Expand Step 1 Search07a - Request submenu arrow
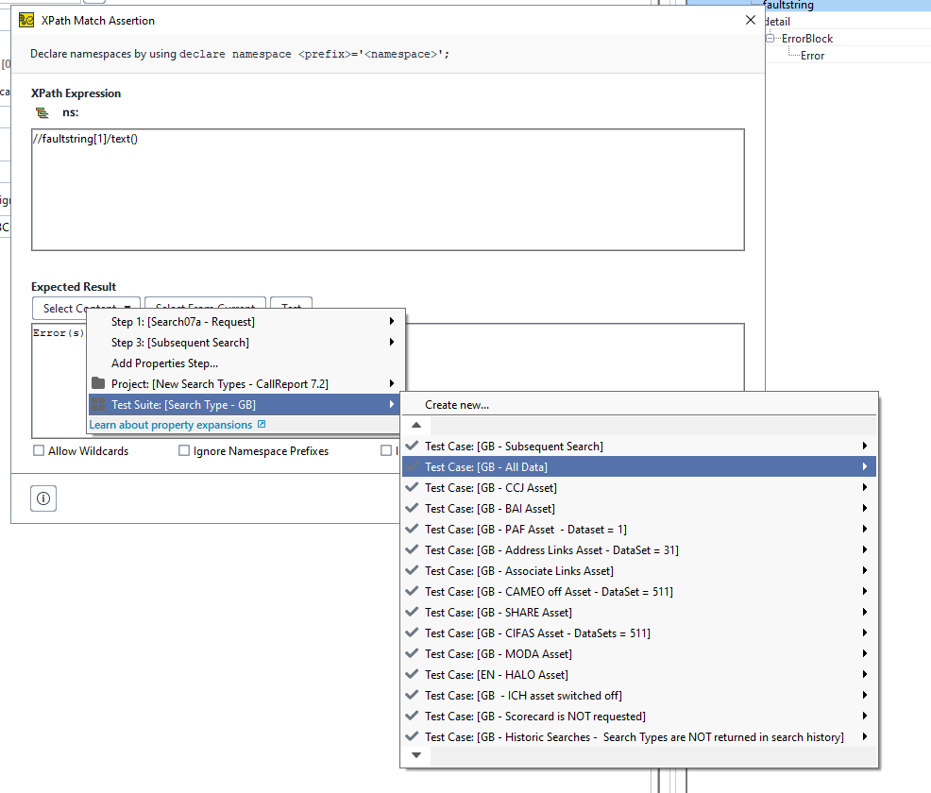 [391, 321]
